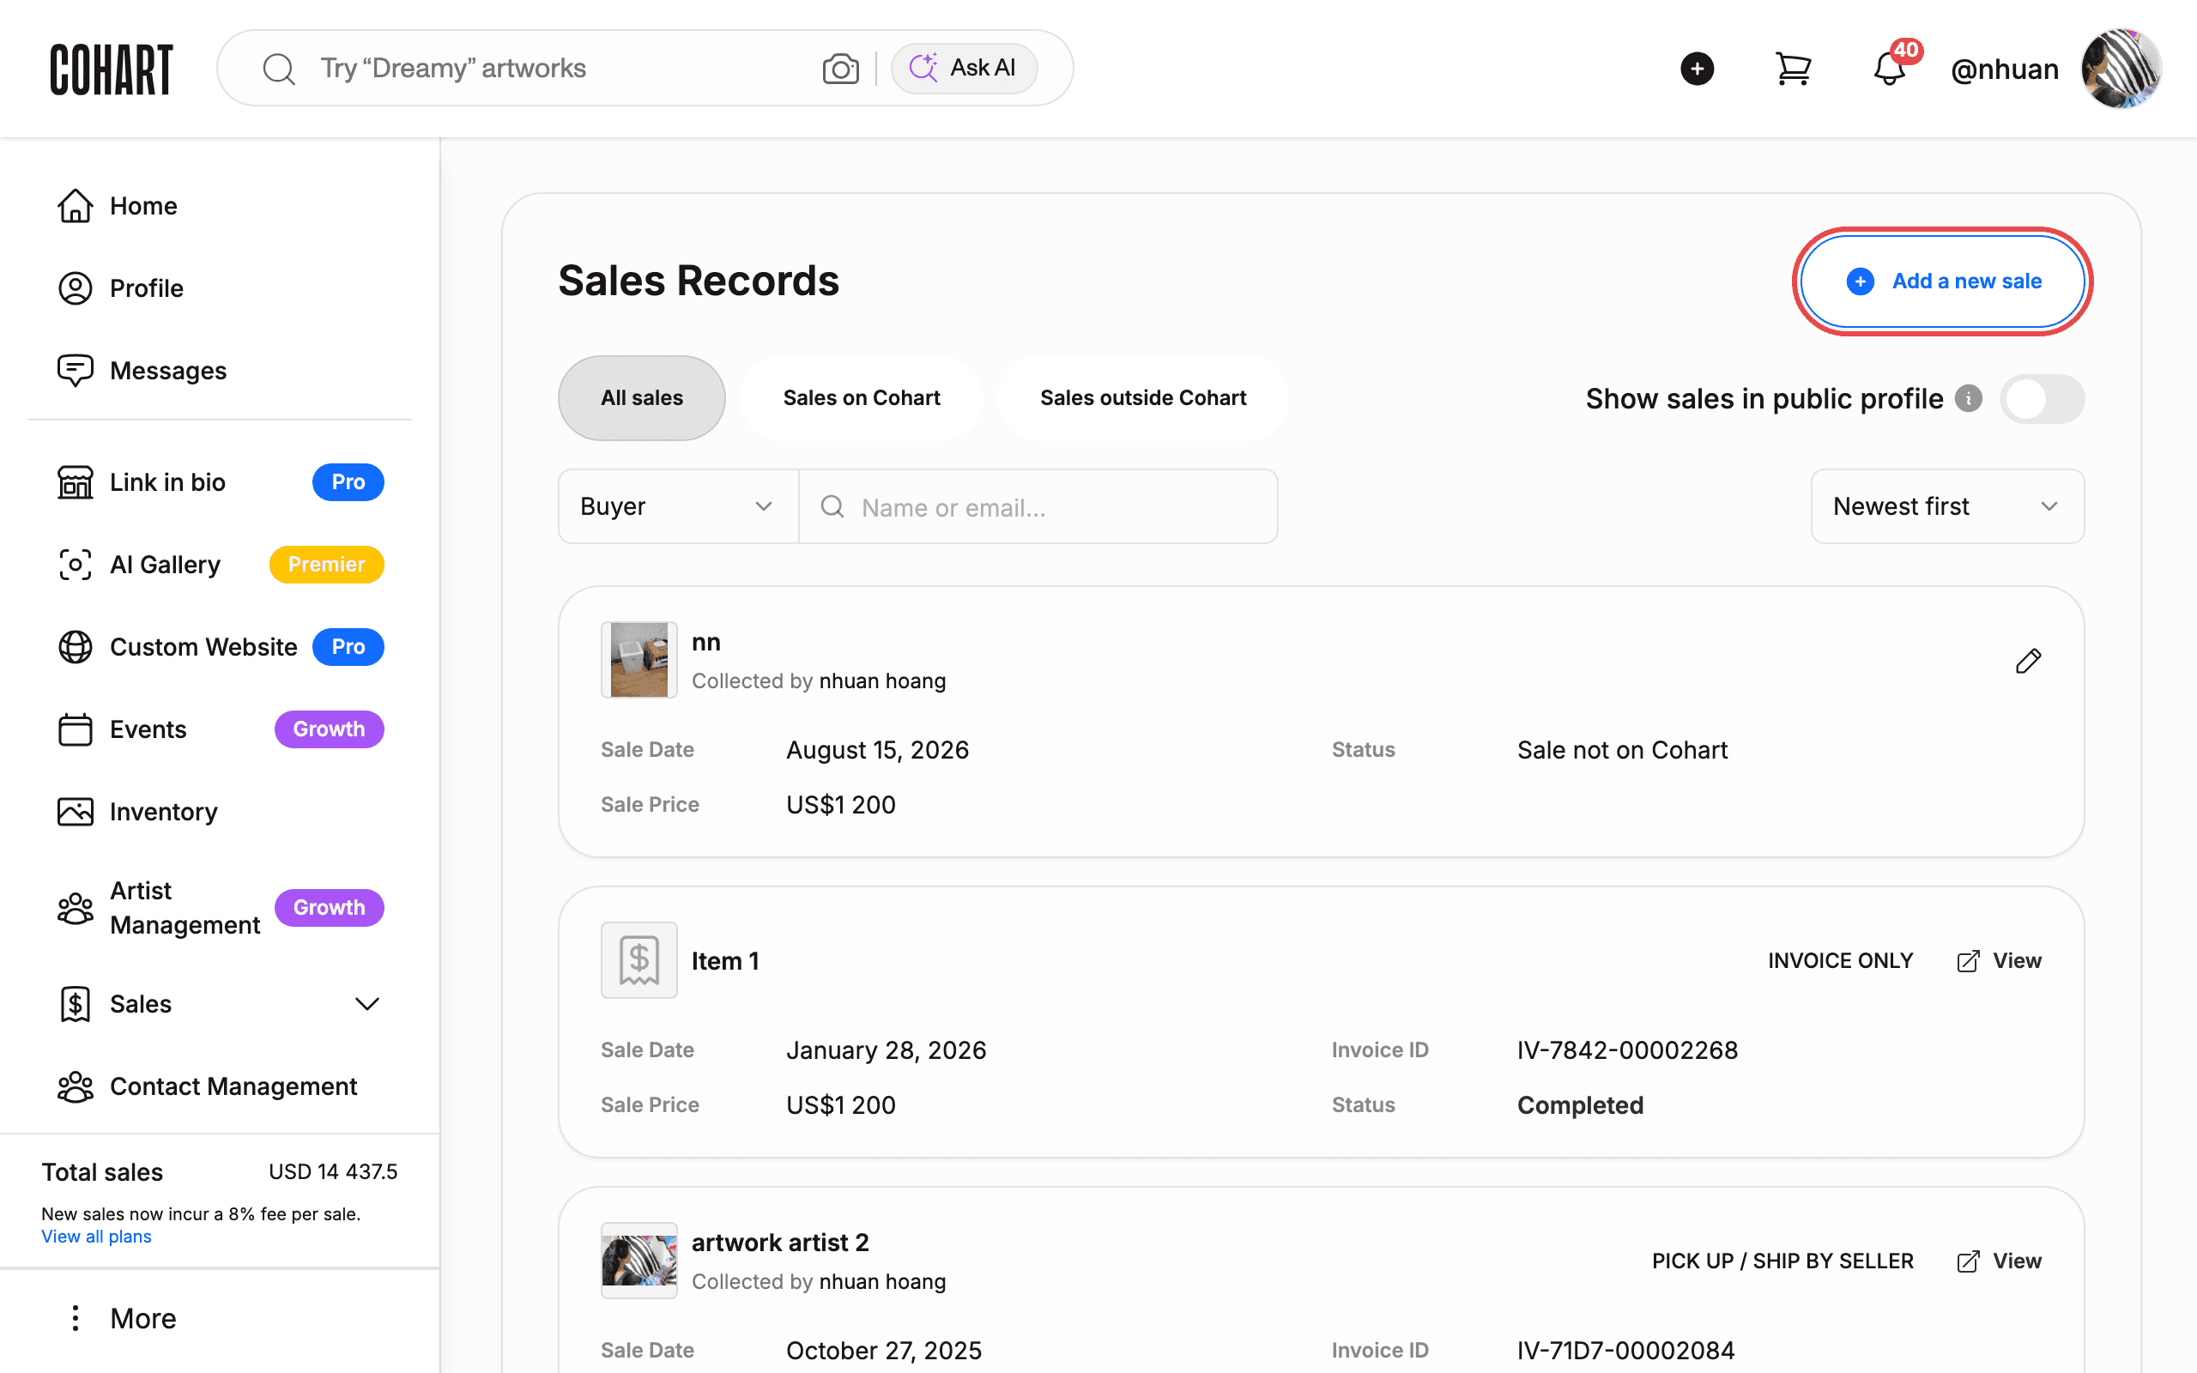Screen dimensions: 2197x1373
Task: Click the Ask AI button
Action: coord(963,68)
